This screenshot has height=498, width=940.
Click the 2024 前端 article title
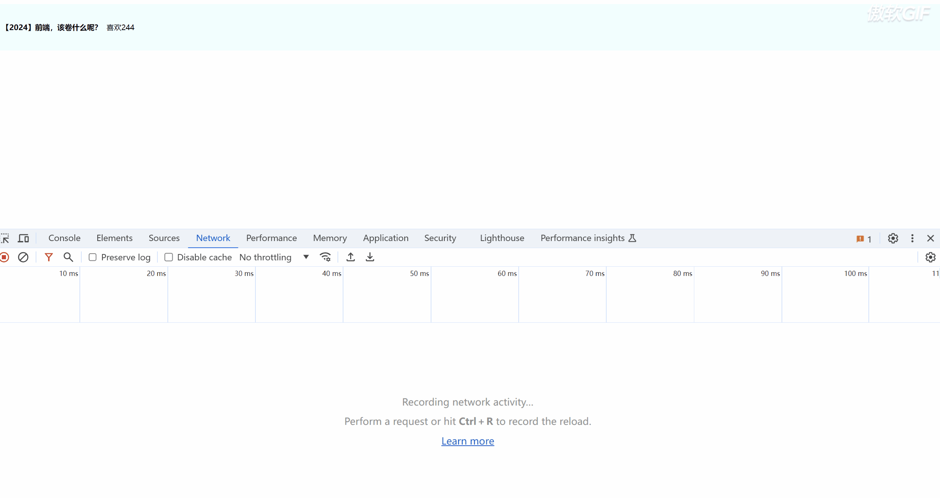pos(51,27)
